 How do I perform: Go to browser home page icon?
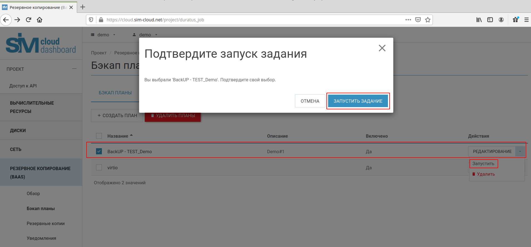coord(40,20)
